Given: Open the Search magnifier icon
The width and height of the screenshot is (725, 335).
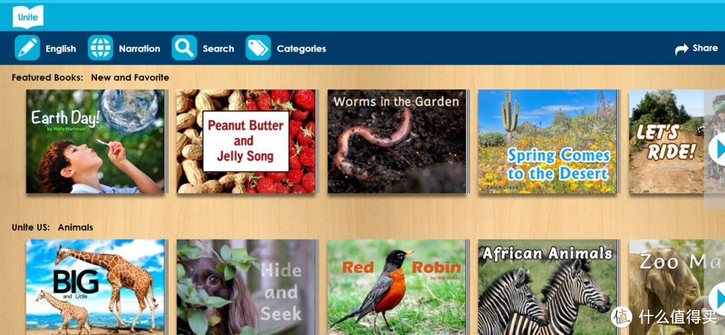Looking at the screenshot, I should pyautogui.click(x=185, y=48).
